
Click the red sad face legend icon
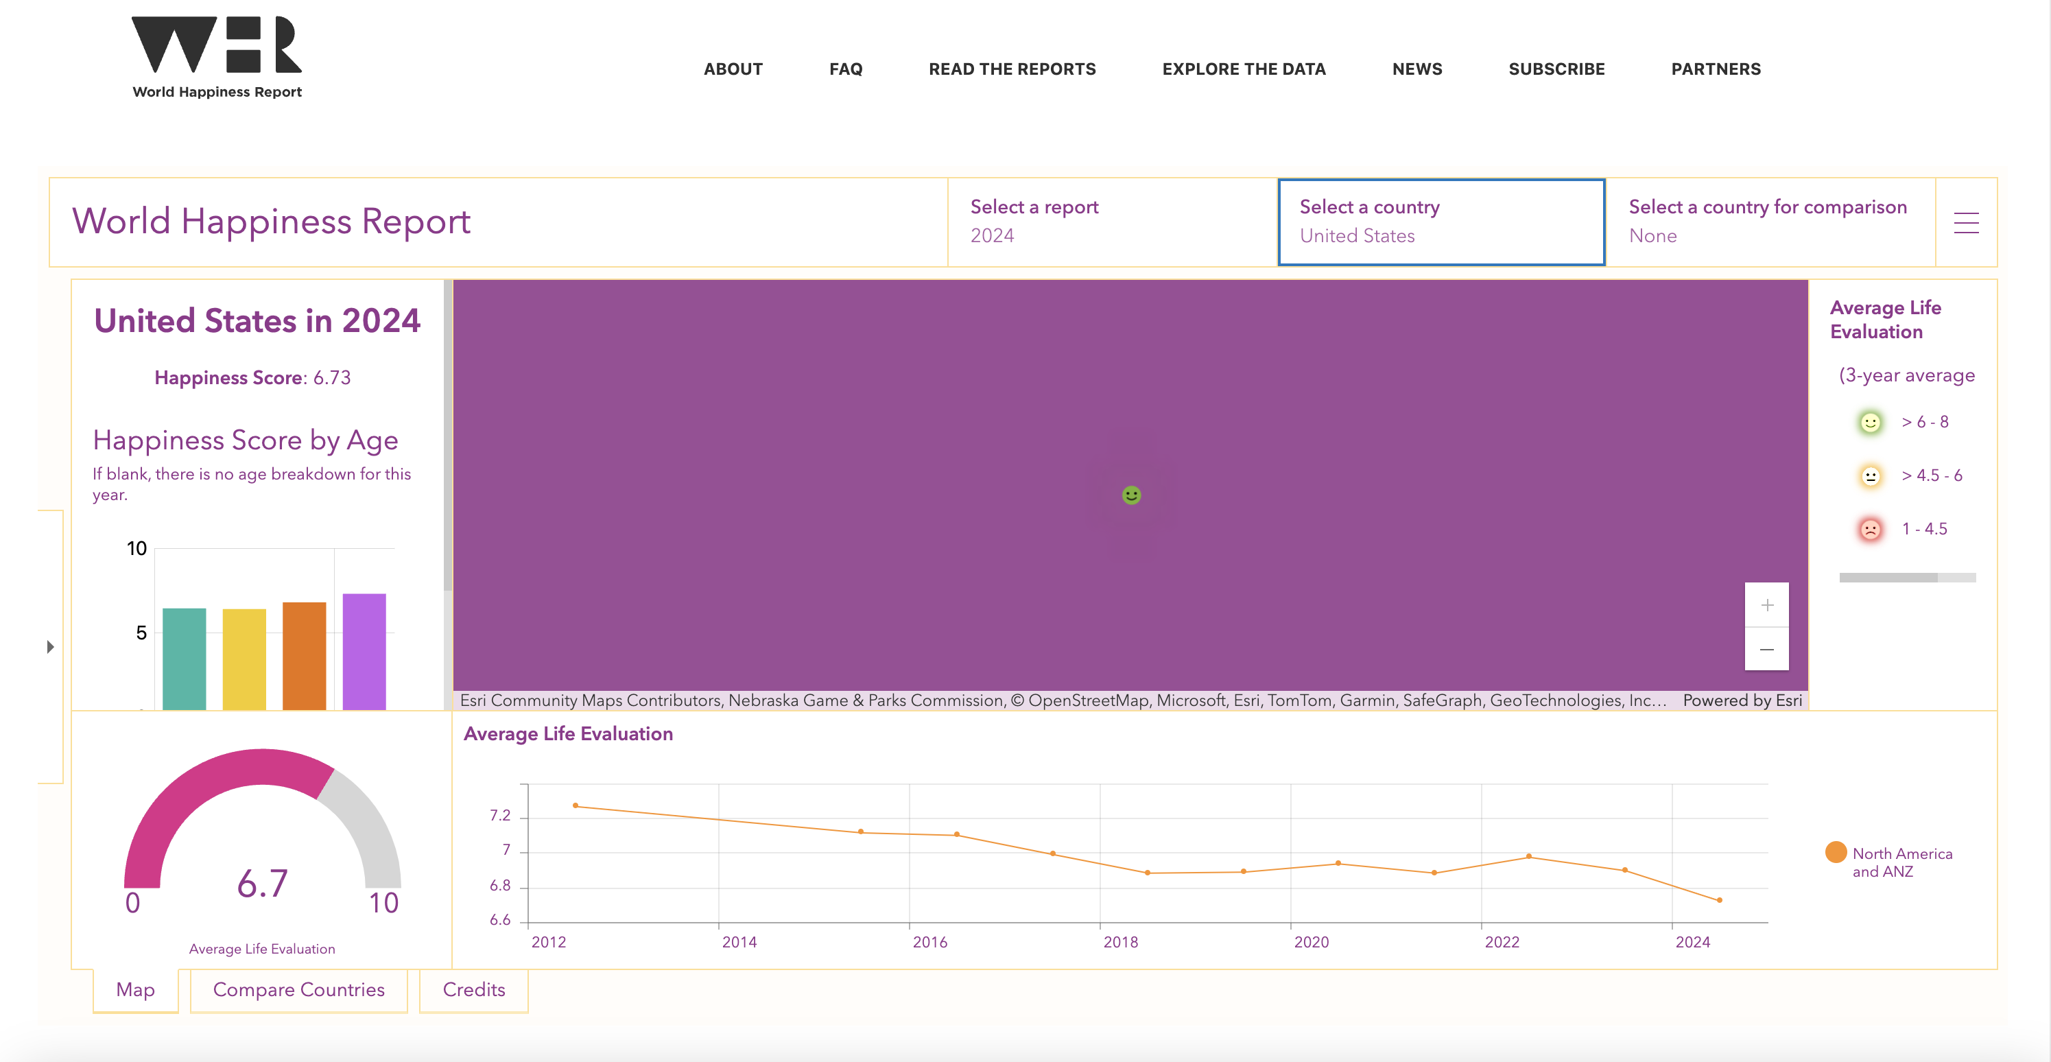coord(1871,530)
